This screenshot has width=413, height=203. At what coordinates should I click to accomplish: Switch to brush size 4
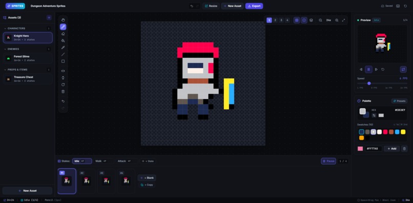287,20
